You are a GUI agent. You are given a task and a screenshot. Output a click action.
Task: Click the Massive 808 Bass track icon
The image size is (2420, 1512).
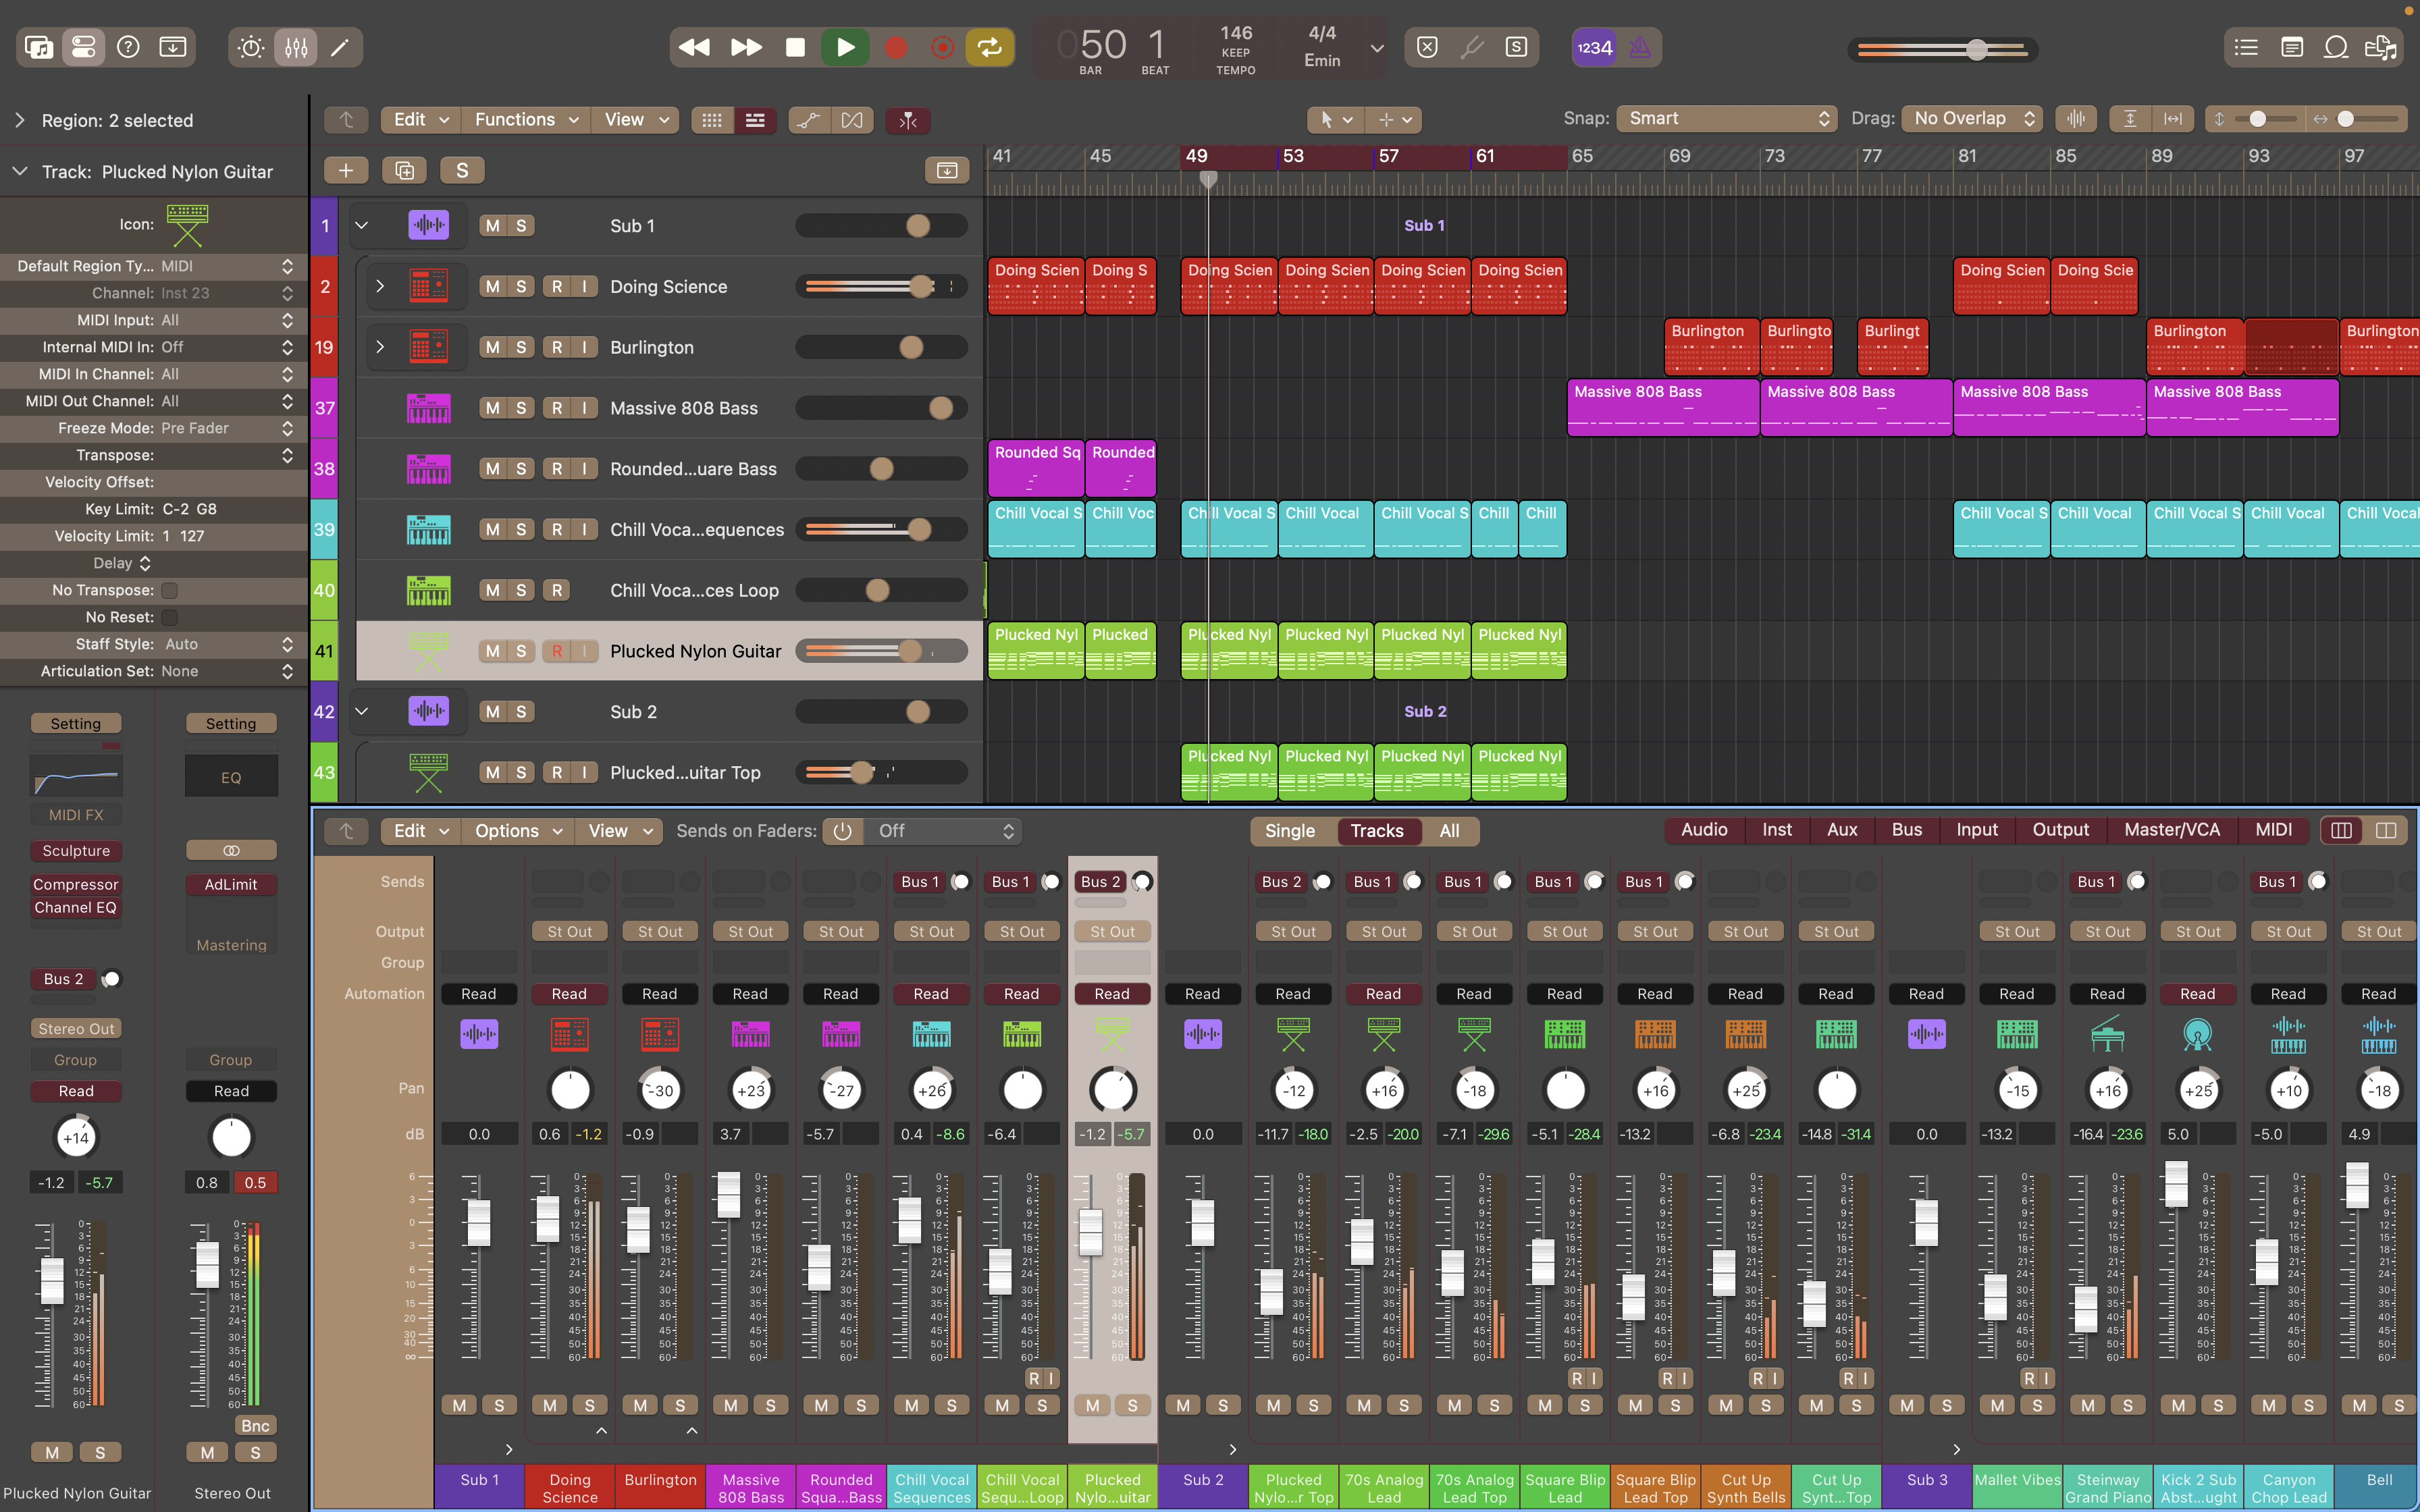click(428, 408)
